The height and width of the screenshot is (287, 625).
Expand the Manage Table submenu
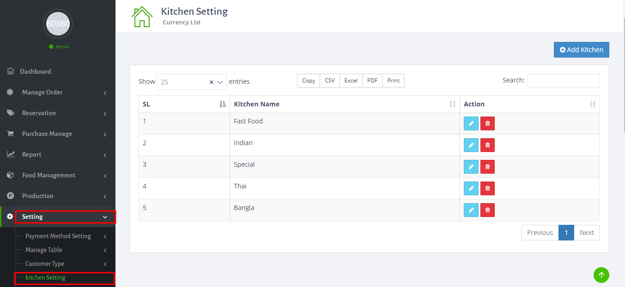[x=44, y=249]
